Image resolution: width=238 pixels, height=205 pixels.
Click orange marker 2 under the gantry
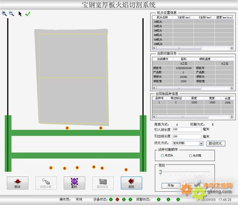click(65, 168)
